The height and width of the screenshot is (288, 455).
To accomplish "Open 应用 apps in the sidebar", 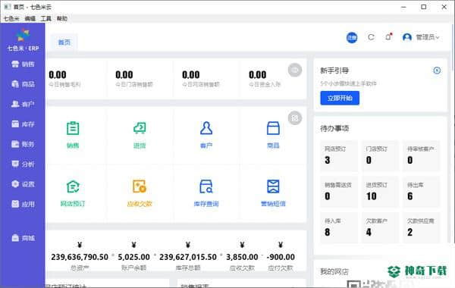I will click(23, 204).
